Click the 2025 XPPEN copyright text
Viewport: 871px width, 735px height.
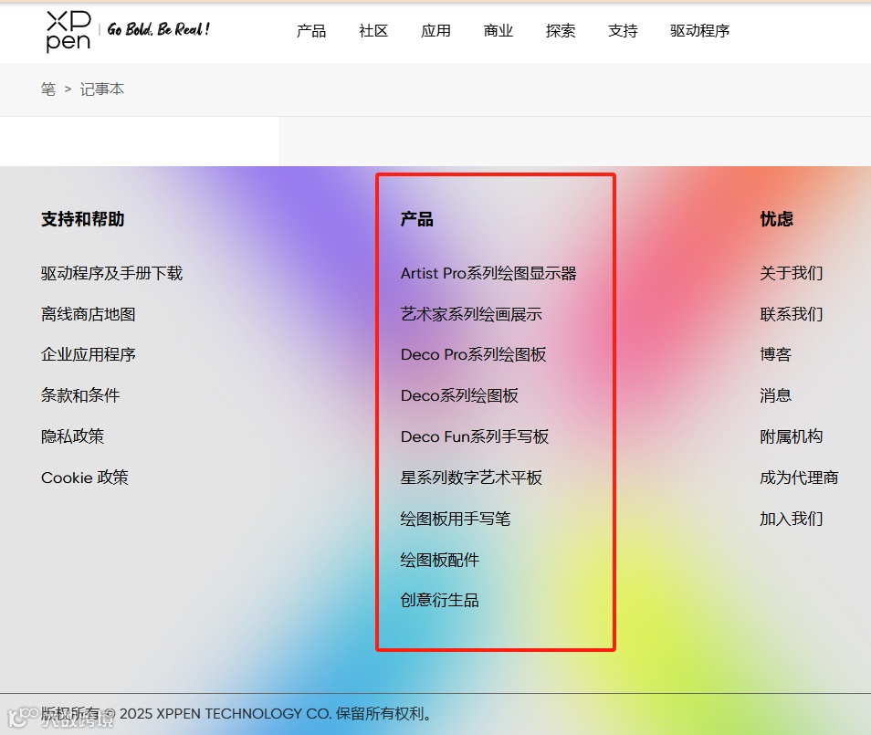[237, 713]
